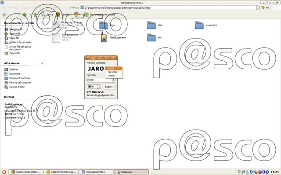Switch to Adobe Fireworks CS3 taskbar item
The height and width of the screenshot is (175, 281).
pyautogui.click(x=61, y=172)
